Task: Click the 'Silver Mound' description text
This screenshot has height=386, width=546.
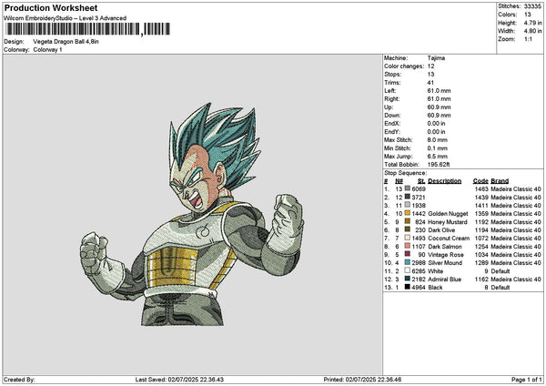Action: coord(445,263)
